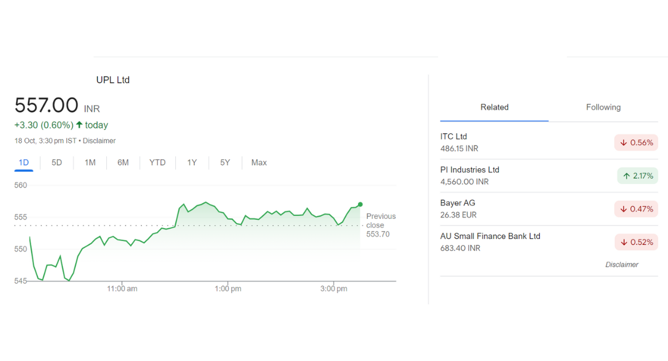Show the 1M price chart

[90, 163]
